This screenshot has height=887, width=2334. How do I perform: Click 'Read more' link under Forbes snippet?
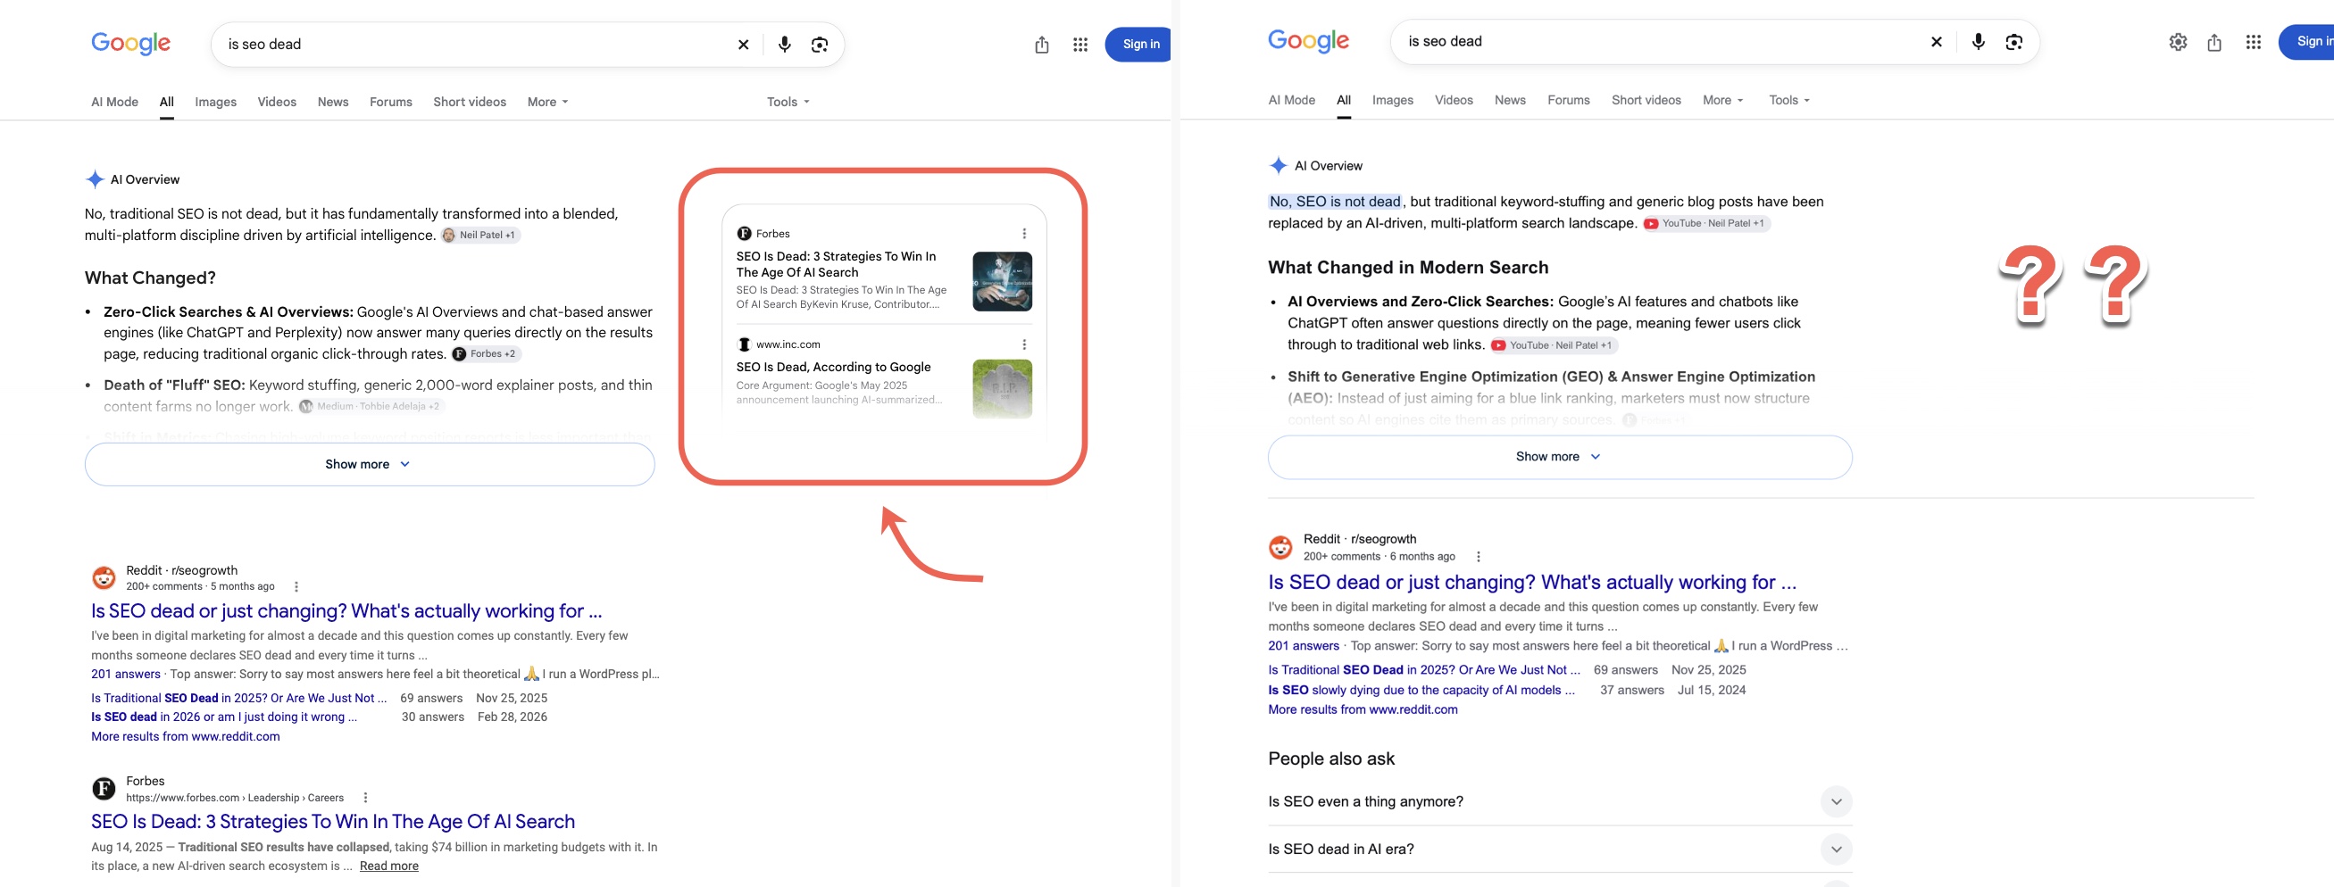pyautogui.click(x=388, y=866)
